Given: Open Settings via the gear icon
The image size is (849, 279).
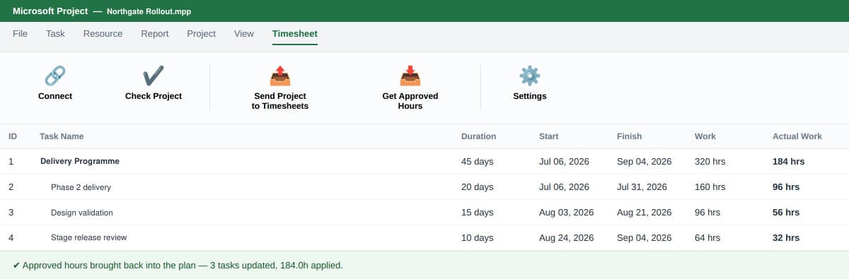Looking at the screenshot, I should (x=530, y=76).
